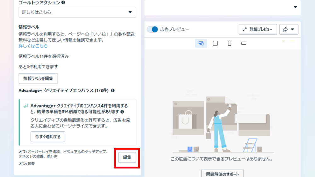This screenshot has width=315, height=177.
Task: Toggle the 広告プレビュー switch
Action: click(152, 29)
